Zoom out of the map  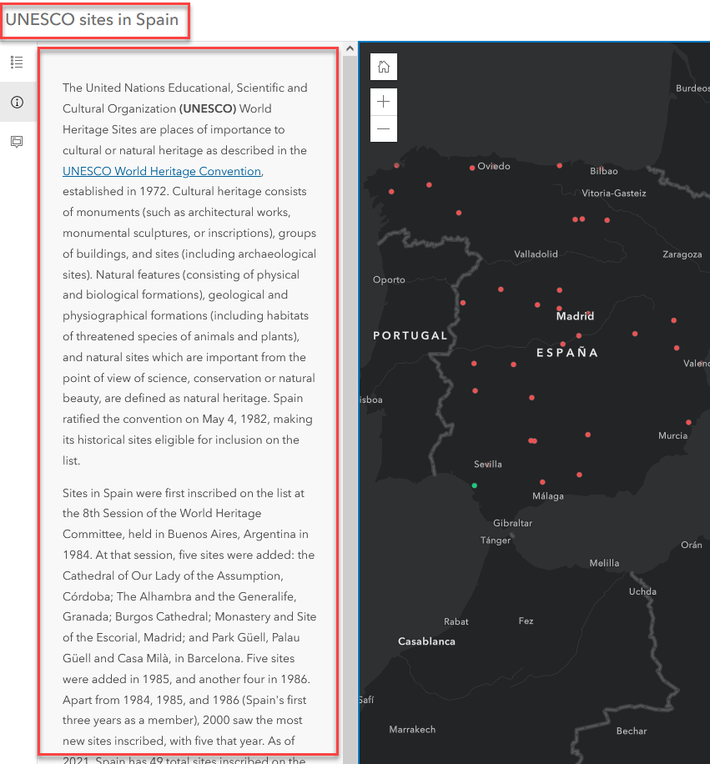(384, 128)
